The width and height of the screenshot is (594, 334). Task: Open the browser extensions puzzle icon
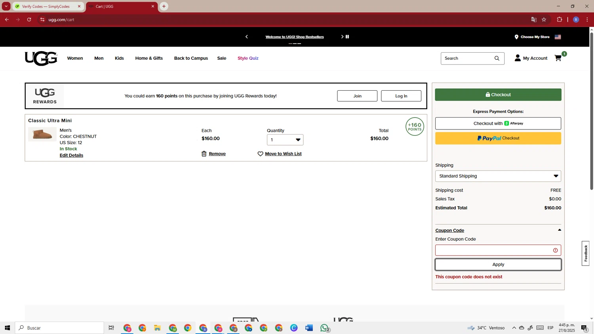560,19
